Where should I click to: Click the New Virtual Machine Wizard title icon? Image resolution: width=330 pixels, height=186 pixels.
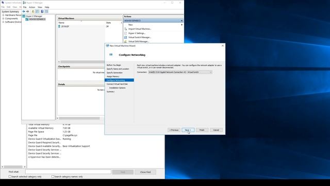pos(107,45)
